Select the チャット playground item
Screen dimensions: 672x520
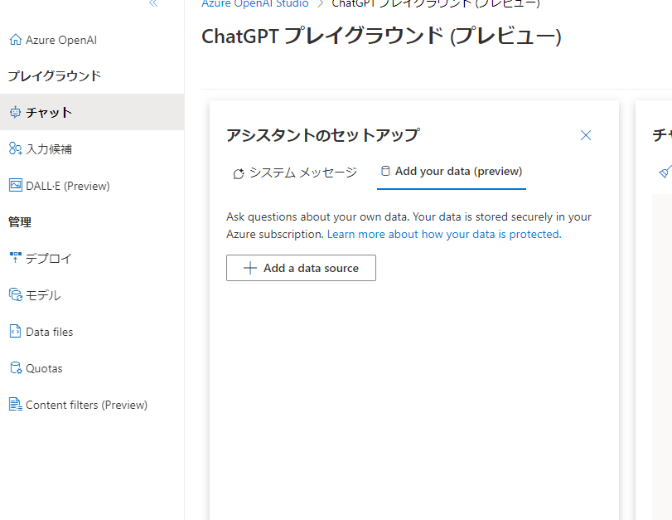coord(92,112)
